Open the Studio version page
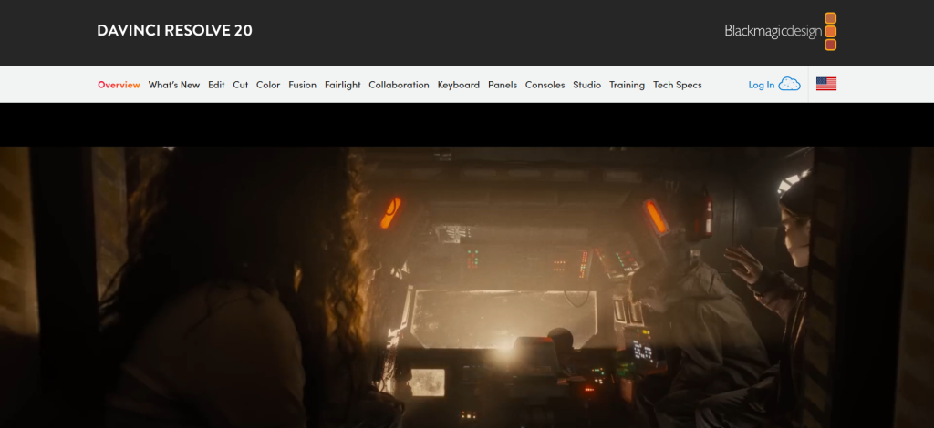The height and width of the screenshot is (428, 934). pyautogui.click(x=586, y=85)
